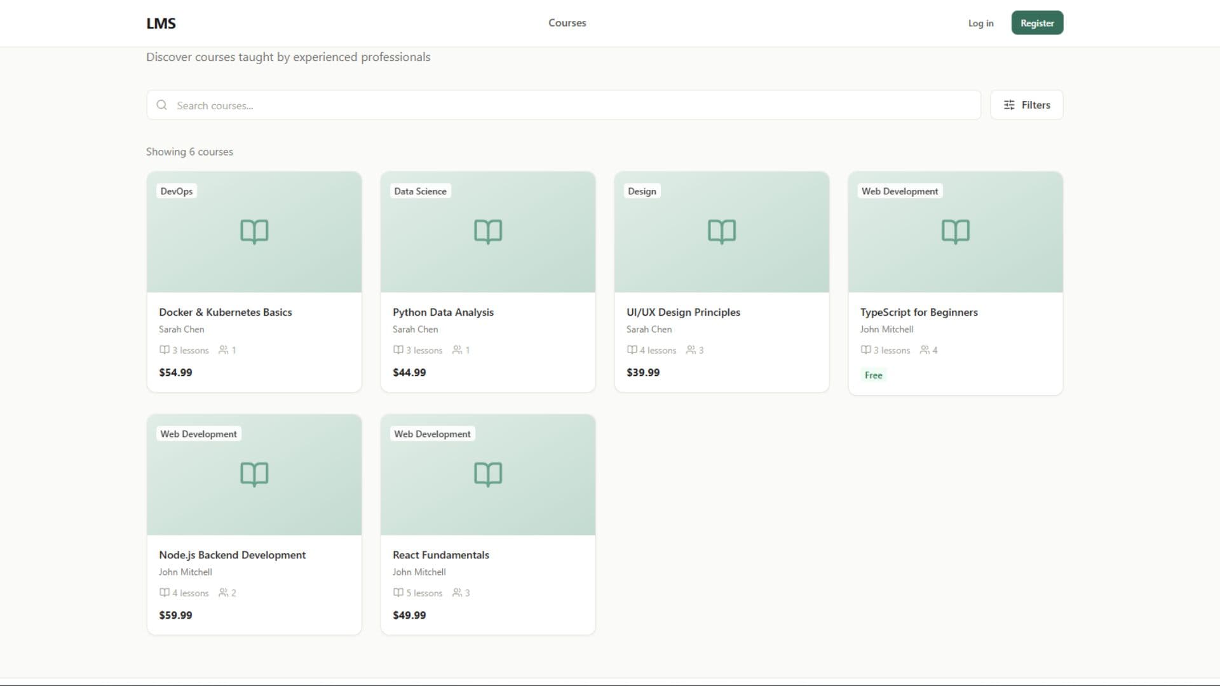Click John Mitchell under React Fundamentals
The image size is (1220, 686).
pos(419,572)
